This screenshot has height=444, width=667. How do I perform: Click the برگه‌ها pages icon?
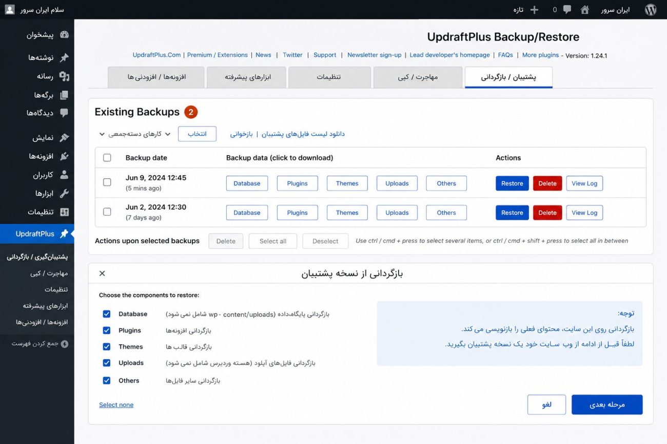pyautogui.click(x=64, y=95)
